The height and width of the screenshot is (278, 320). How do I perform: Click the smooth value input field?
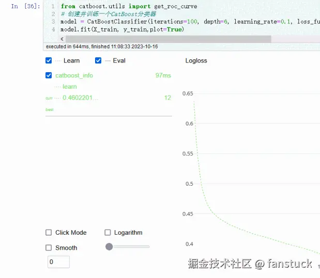[x=58, y=262]
